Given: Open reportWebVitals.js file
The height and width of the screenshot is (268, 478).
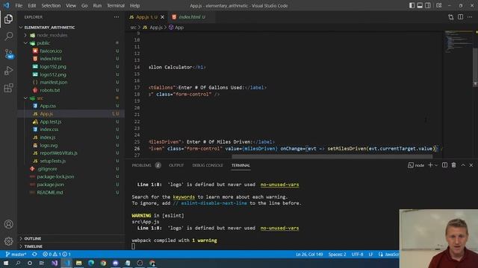Looking at the screenshot, I should pyautogui.click(x=58, y=153).
